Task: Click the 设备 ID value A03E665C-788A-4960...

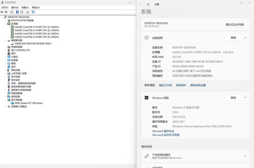Action: [x=198, y=62]
